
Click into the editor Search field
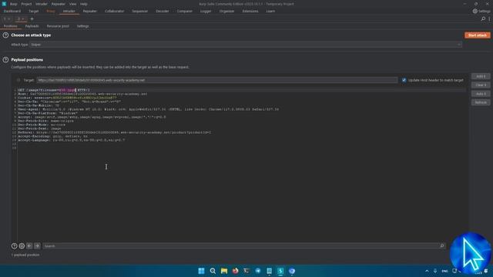pyautogui.click(x=244, y=246)
